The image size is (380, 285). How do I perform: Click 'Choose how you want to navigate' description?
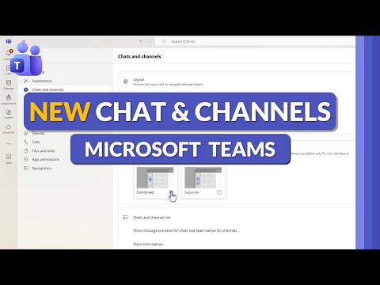click(x=168, y=85)
